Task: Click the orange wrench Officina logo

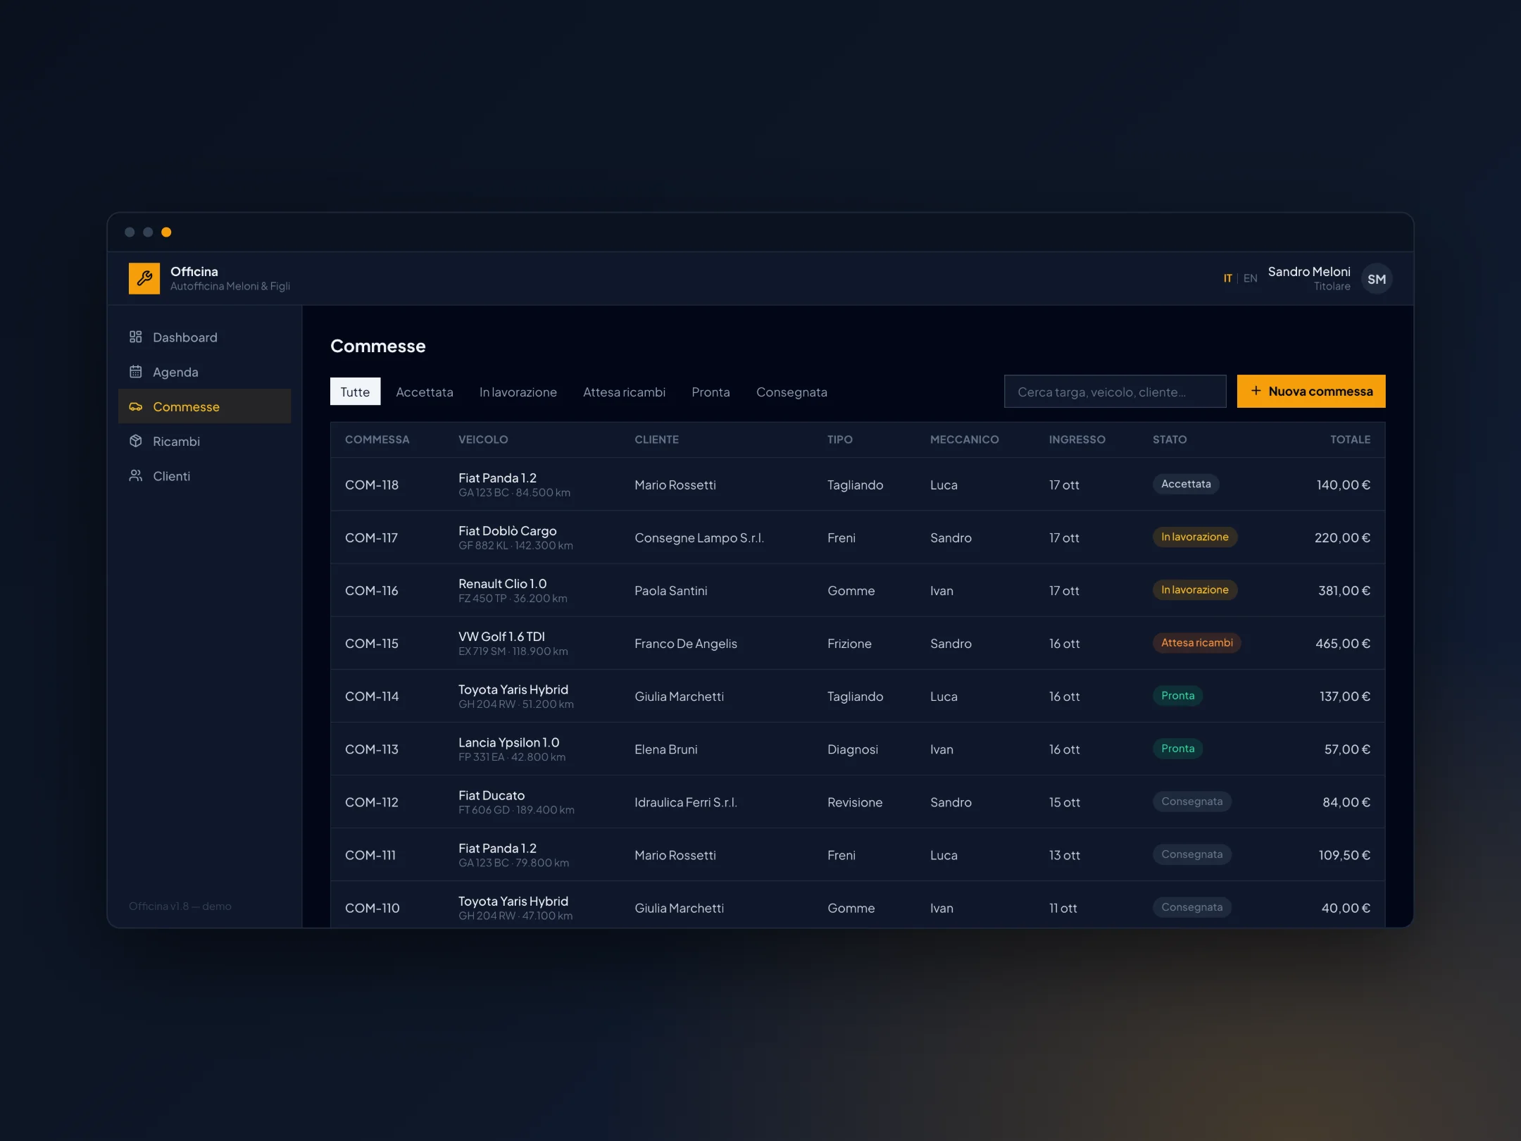Action: tap(144, 278)
